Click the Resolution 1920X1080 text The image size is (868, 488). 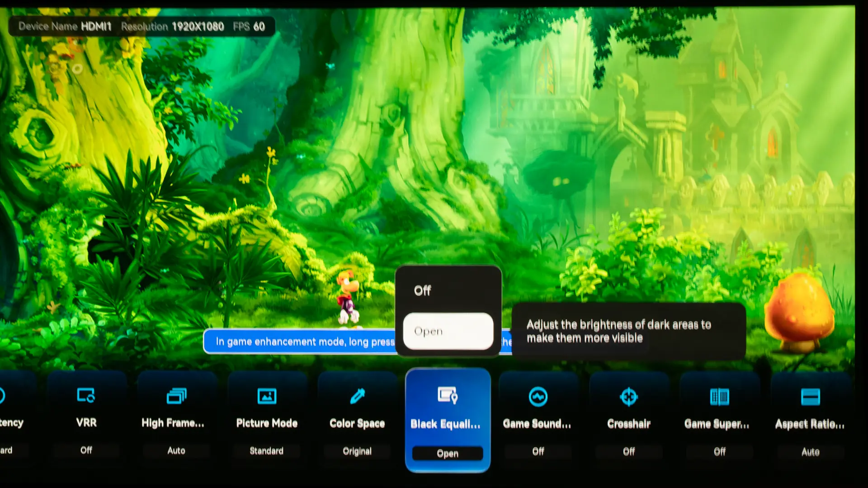(172, 27)
